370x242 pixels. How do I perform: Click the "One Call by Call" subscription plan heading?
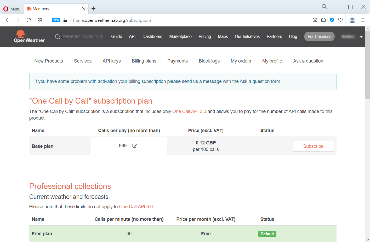[91, 101]
